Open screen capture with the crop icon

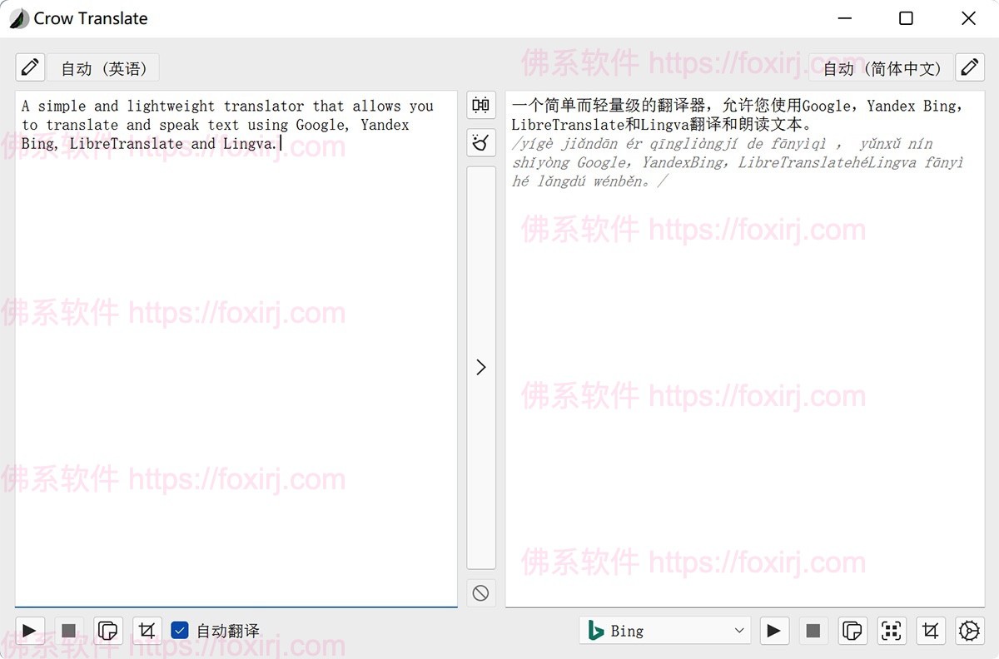coord(930,631)
